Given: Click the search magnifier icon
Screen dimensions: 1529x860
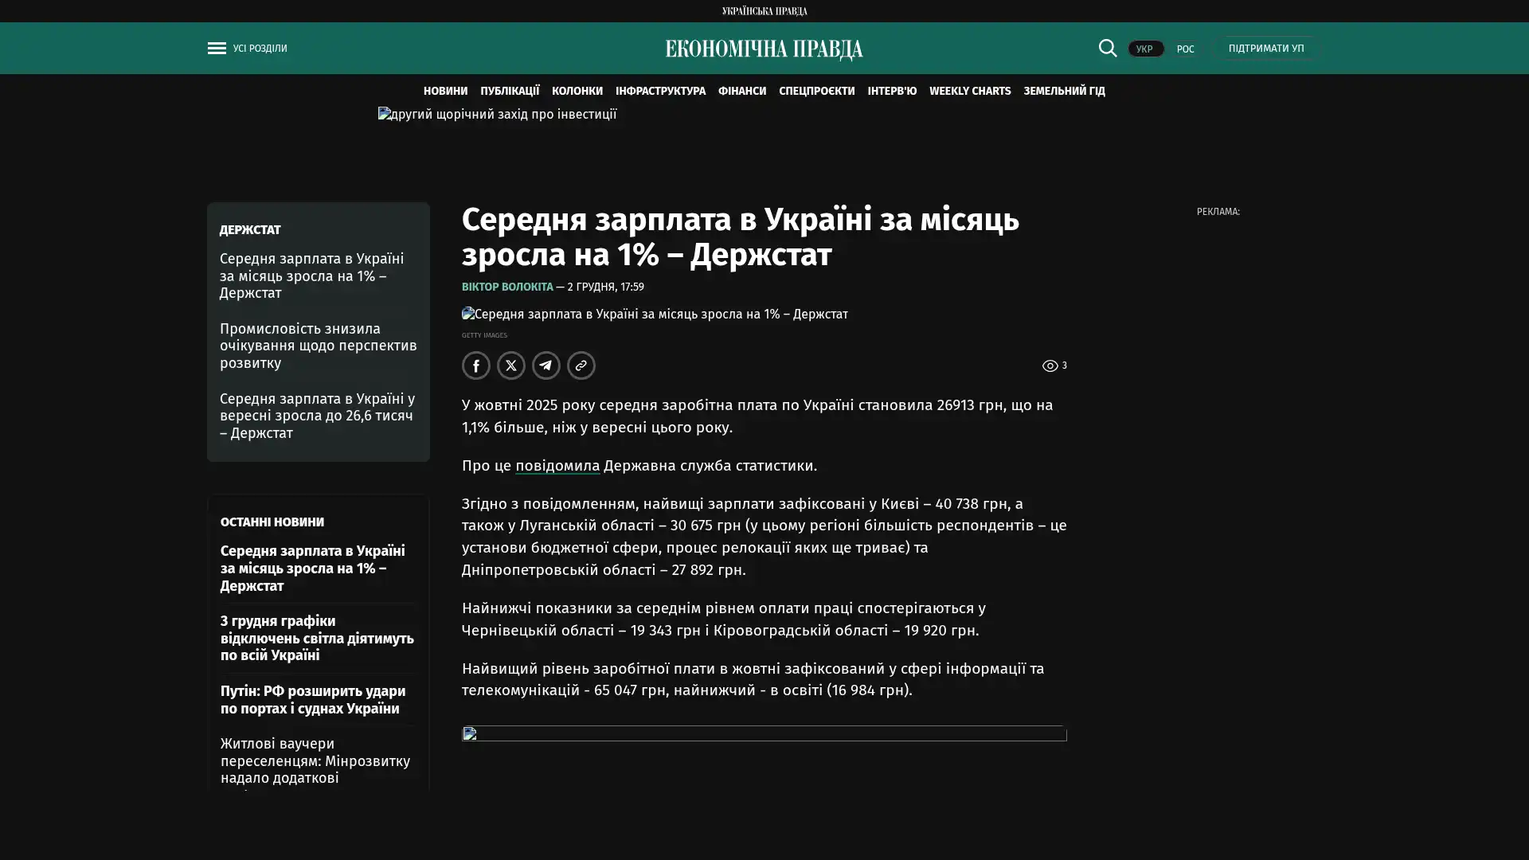Looking at the screenshot, I should (1107, 49).
